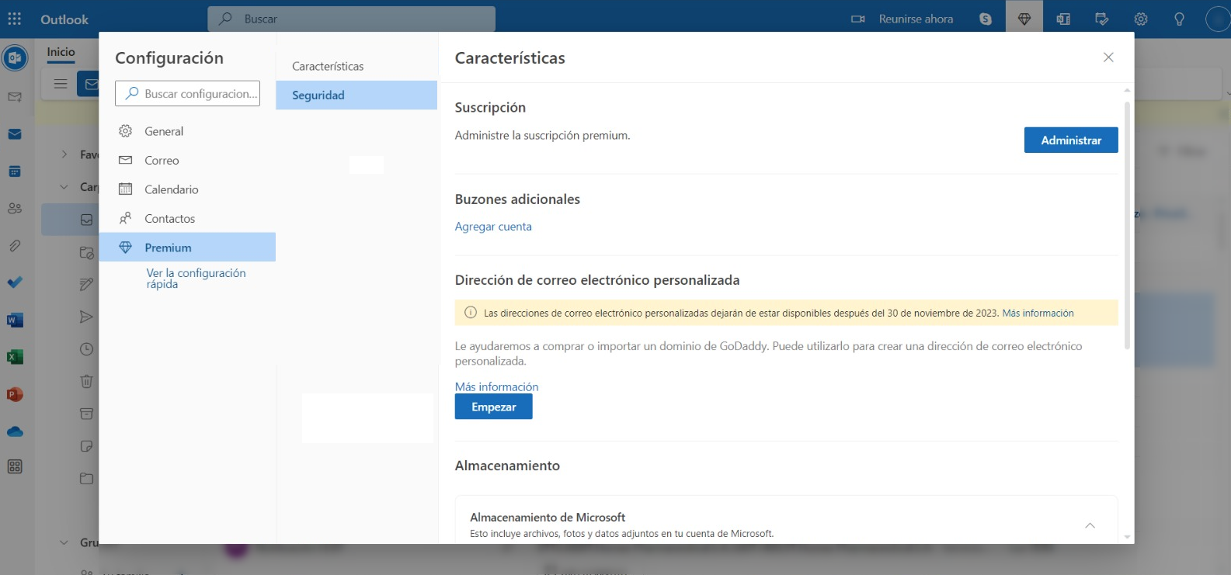Image resolution: width=1231 pixels, height=575 pixels.
Task: Select the Características settings tab
Action: click(x=328, y=66)
